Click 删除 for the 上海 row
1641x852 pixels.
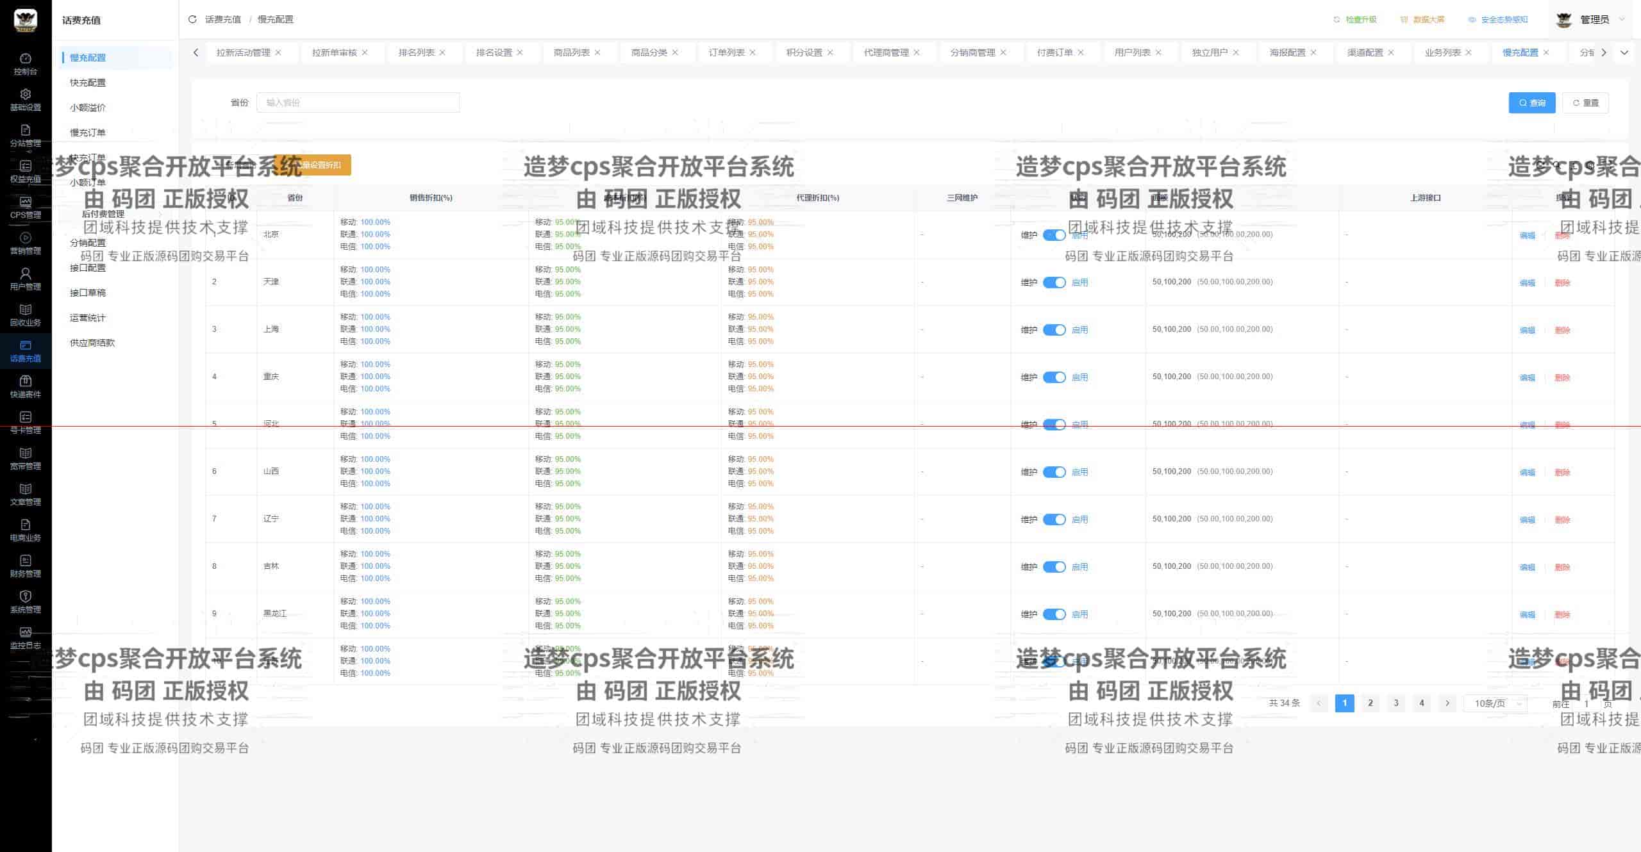coord(1562,330)
